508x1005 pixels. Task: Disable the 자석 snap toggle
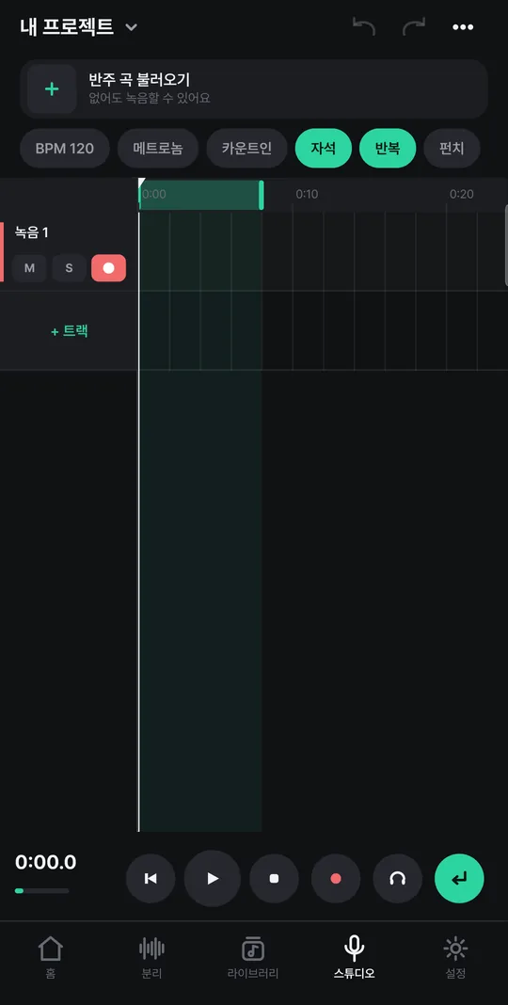[x=324, y=149]
